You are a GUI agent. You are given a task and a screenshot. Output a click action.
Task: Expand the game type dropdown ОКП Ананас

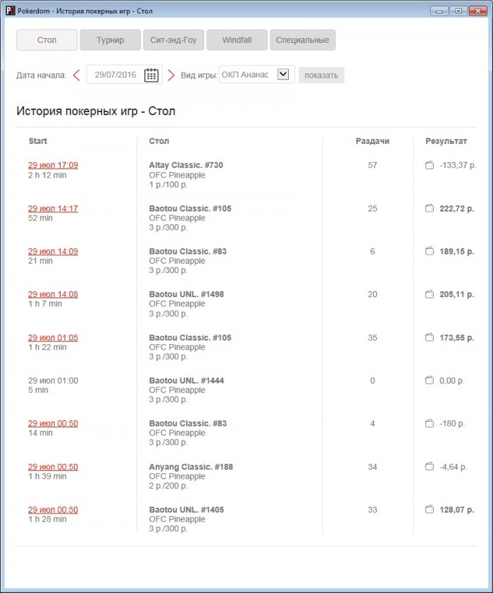tap(283, 75)
